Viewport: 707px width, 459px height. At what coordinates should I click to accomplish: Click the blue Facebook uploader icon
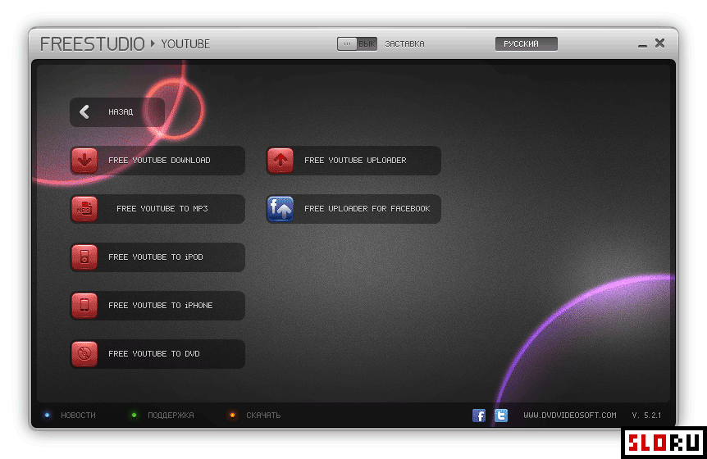click(281, 208)
